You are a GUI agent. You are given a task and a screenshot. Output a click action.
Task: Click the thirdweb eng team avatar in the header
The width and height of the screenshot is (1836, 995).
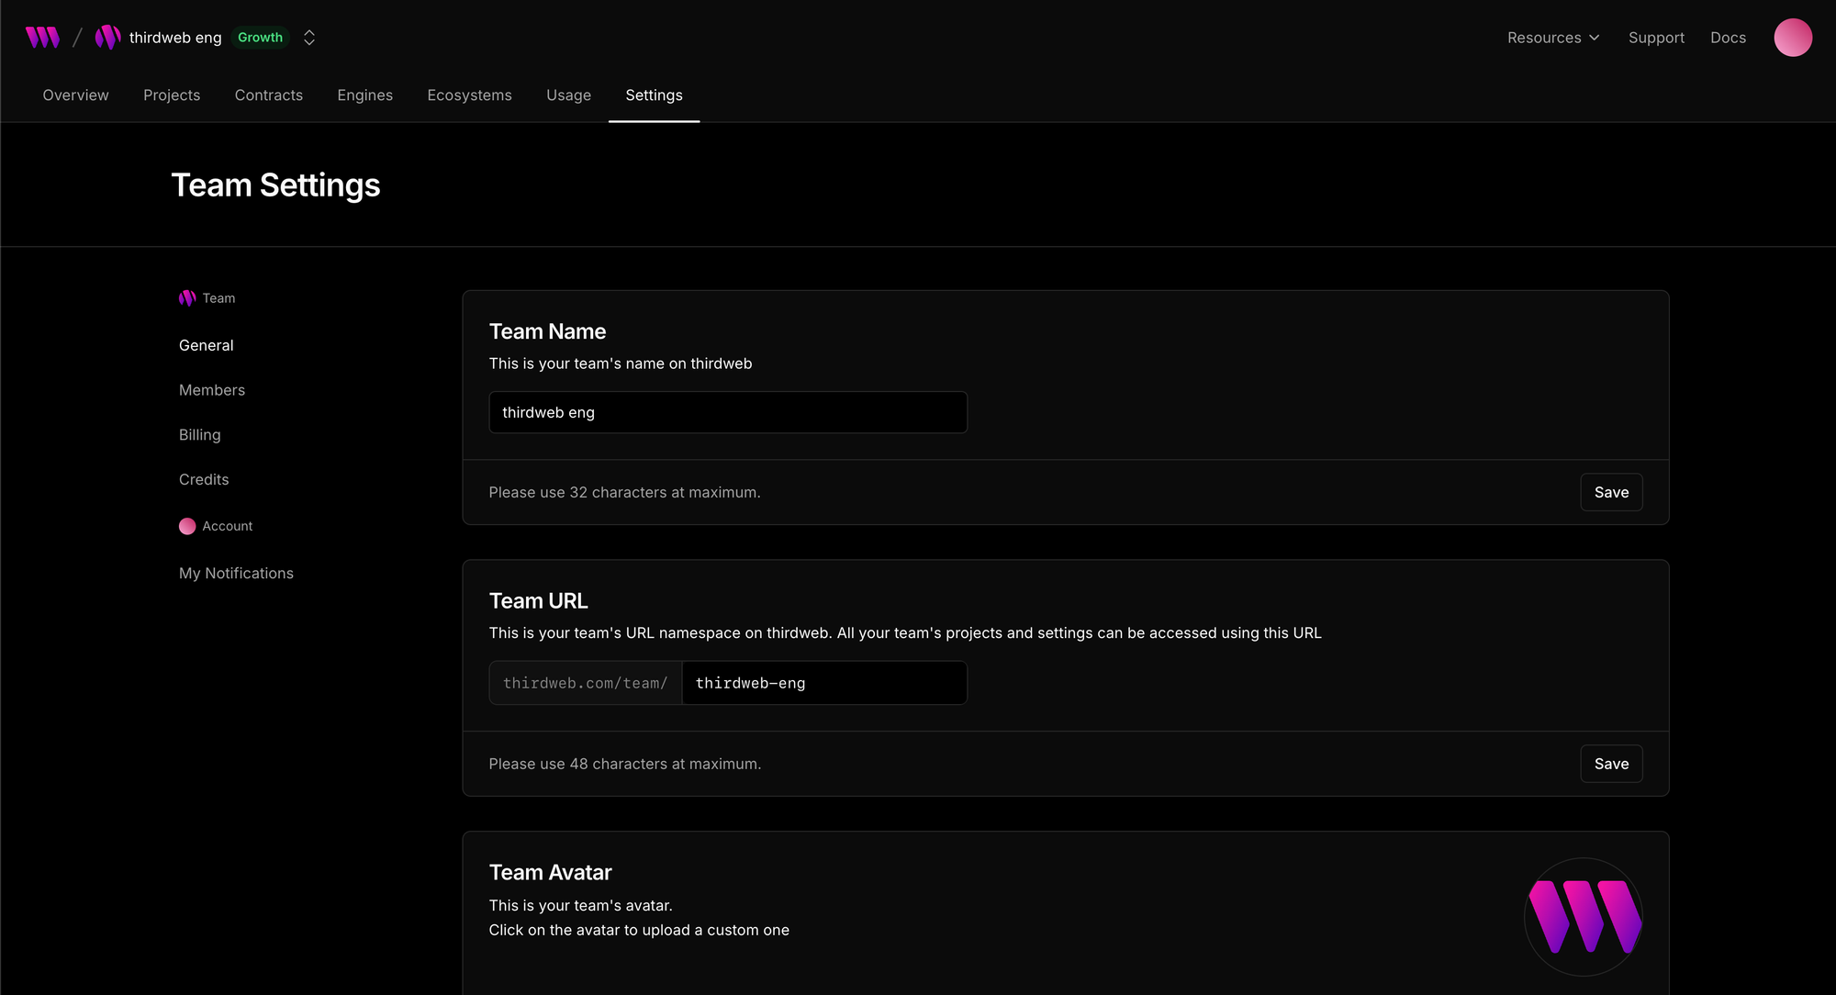107,38
